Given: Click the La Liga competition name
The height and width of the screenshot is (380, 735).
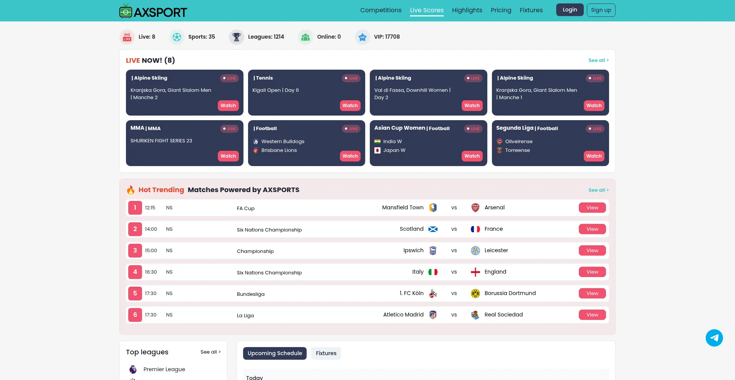Looking at the screenshot, I should [245, 316].
